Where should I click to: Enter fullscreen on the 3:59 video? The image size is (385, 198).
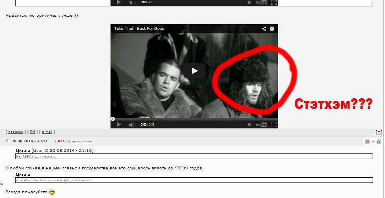[x=274, y=124]
